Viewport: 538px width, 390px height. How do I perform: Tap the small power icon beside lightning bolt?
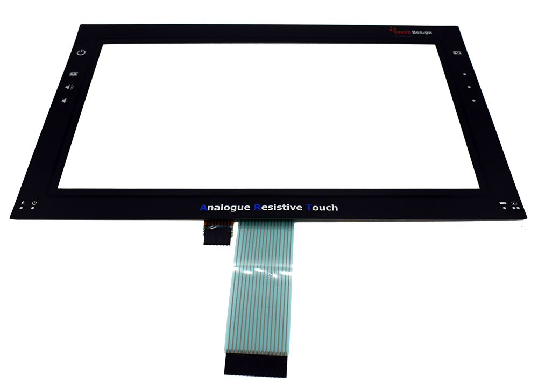point(34,203)
